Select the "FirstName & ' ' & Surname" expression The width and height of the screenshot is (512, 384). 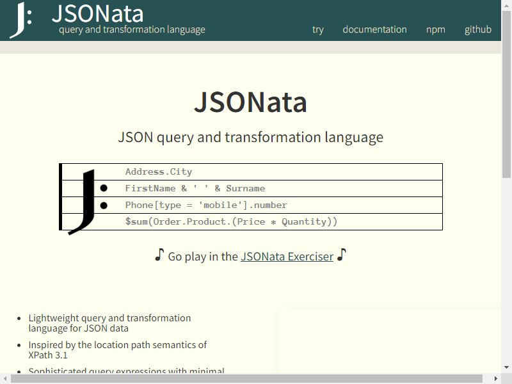[x=195, y=188]
